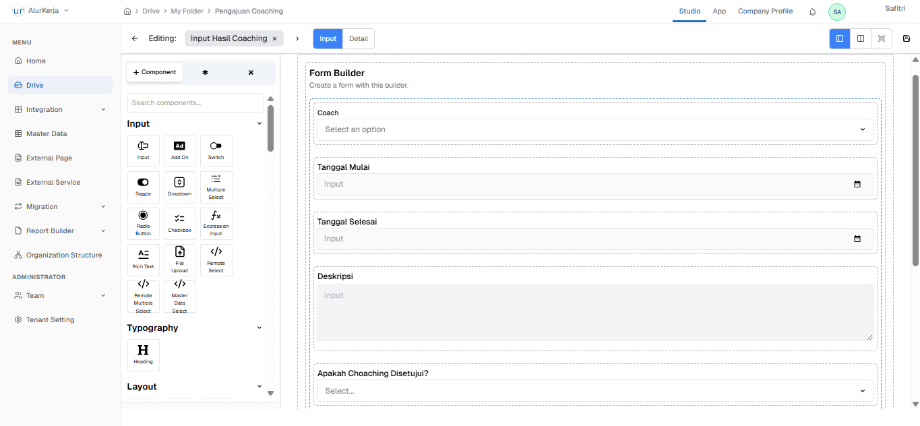Open the 'Apakah Choaching Disetujui?' select dropdown
The image size is (920, 426).
594,390
